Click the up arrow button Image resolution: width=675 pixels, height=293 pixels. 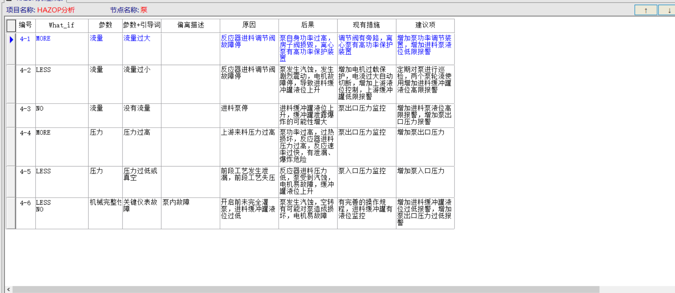point(645,10)
